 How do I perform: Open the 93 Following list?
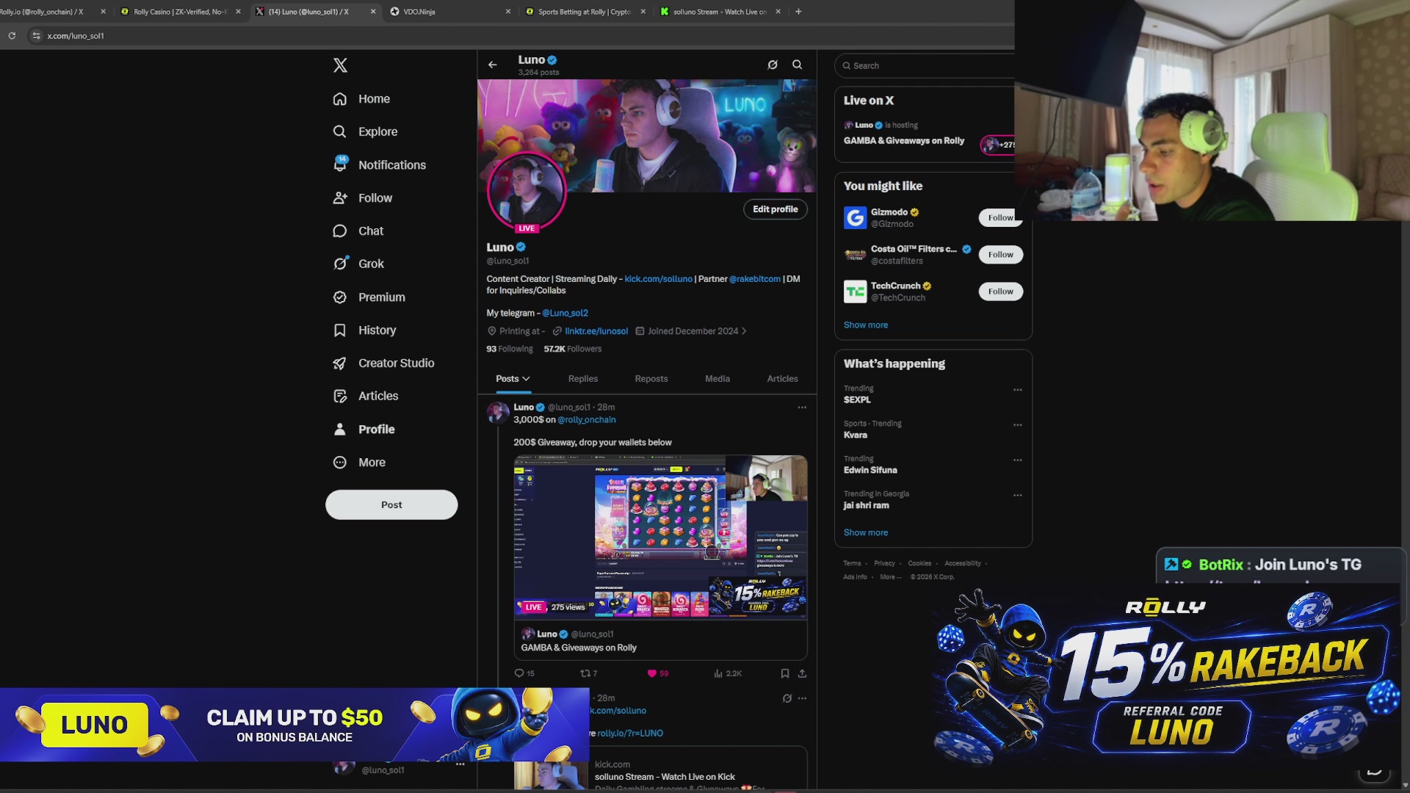coord(510,350)
